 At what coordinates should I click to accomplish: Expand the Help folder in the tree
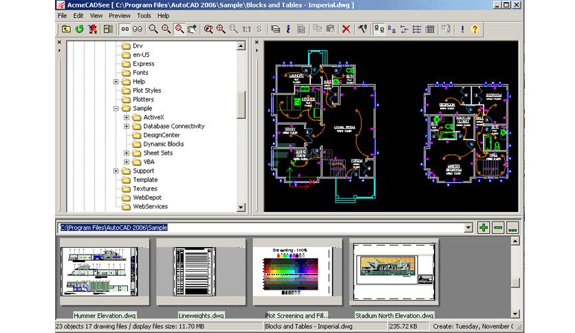[116, 81]
